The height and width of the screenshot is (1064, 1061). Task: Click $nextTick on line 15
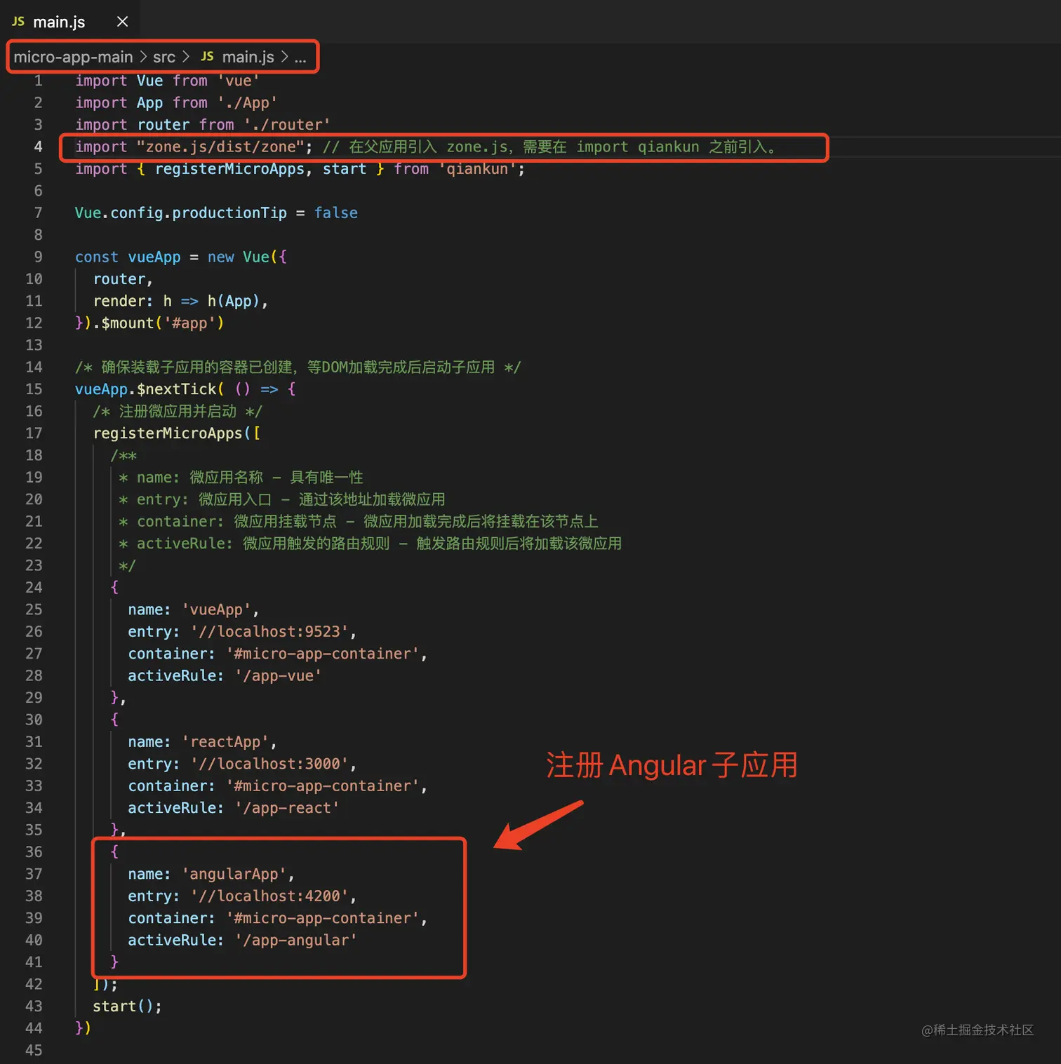click(177, 389)
